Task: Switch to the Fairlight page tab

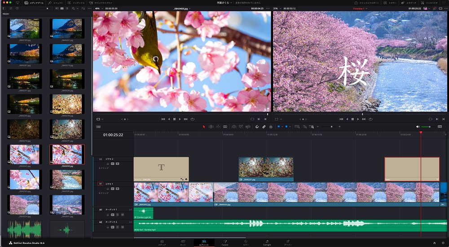Action: coord(267,243)
